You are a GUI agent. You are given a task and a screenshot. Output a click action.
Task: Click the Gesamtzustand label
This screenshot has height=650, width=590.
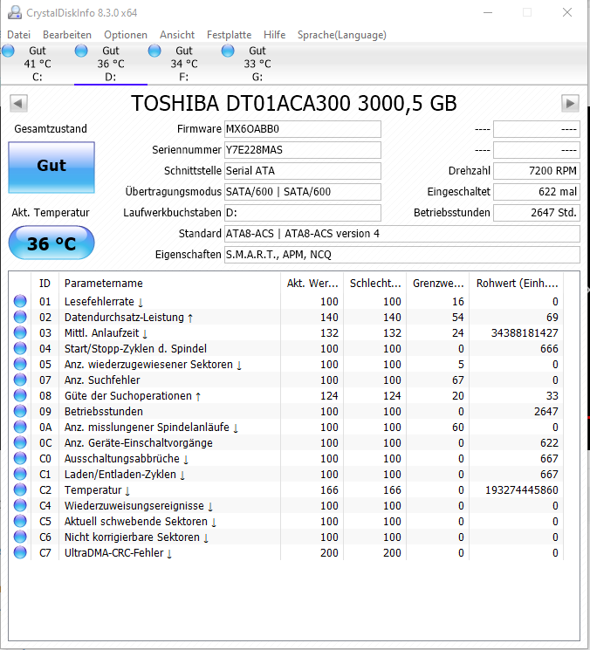point(51,129)
